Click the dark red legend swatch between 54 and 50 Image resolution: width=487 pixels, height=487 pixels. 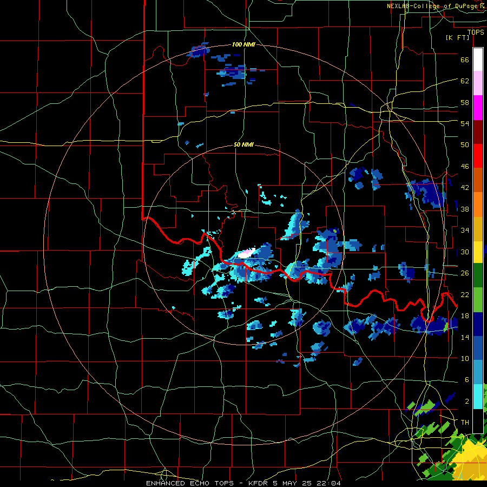478,132
